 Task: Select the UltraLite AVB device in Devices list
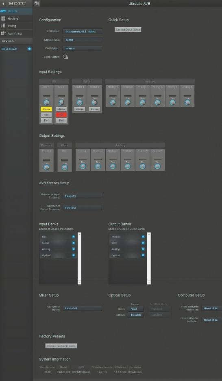point(10,49)
